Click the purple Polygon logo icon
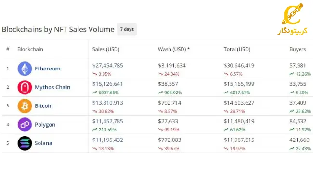 click(25, 125)
